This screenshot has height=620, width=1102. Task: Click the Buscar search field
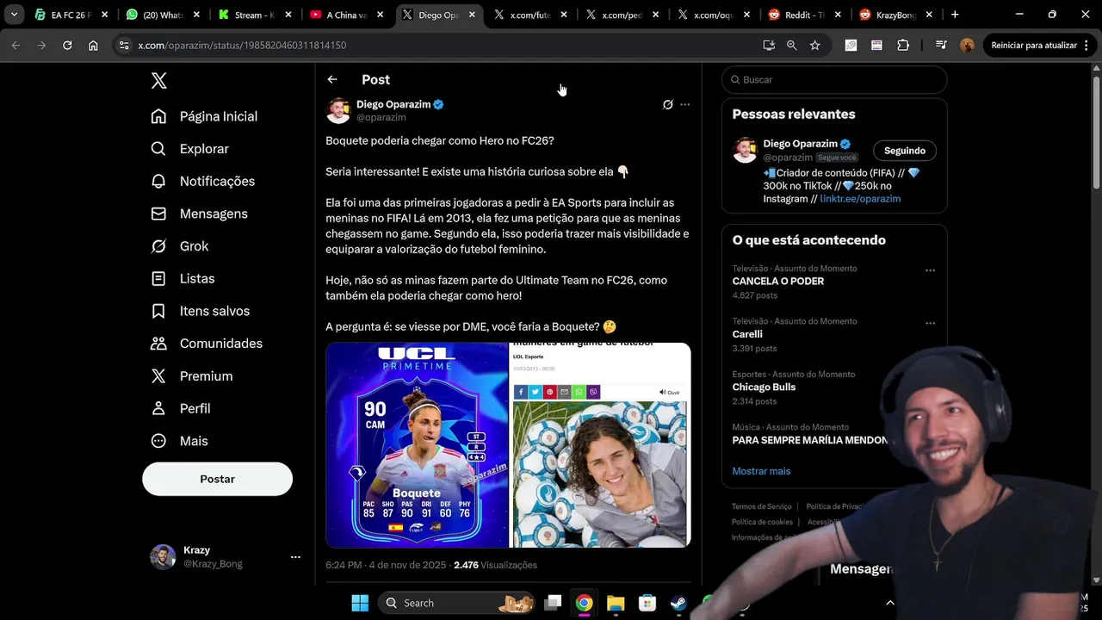(834, 80)
